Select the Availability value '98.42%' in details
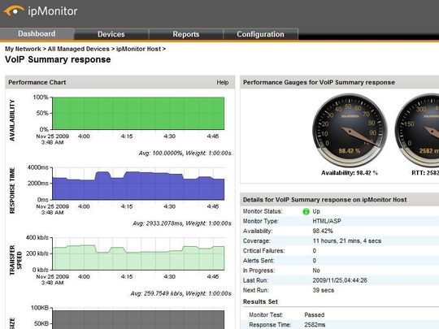This screenshot has height=329, width=439. point(323,231)
